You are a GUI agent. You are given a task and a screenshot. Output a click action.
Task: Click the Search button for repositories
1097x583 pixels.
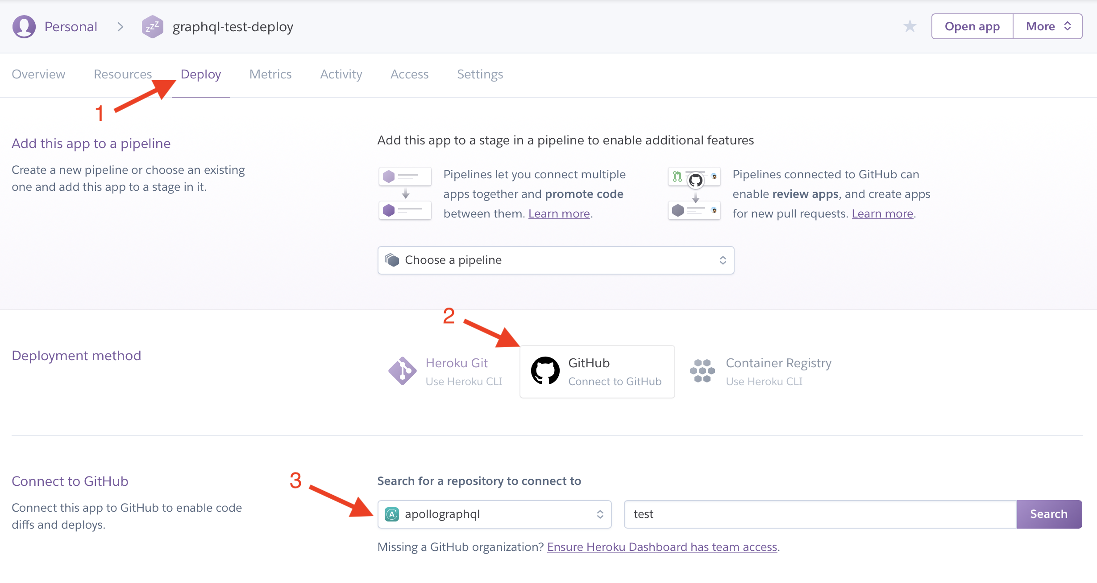(1049, 514)
